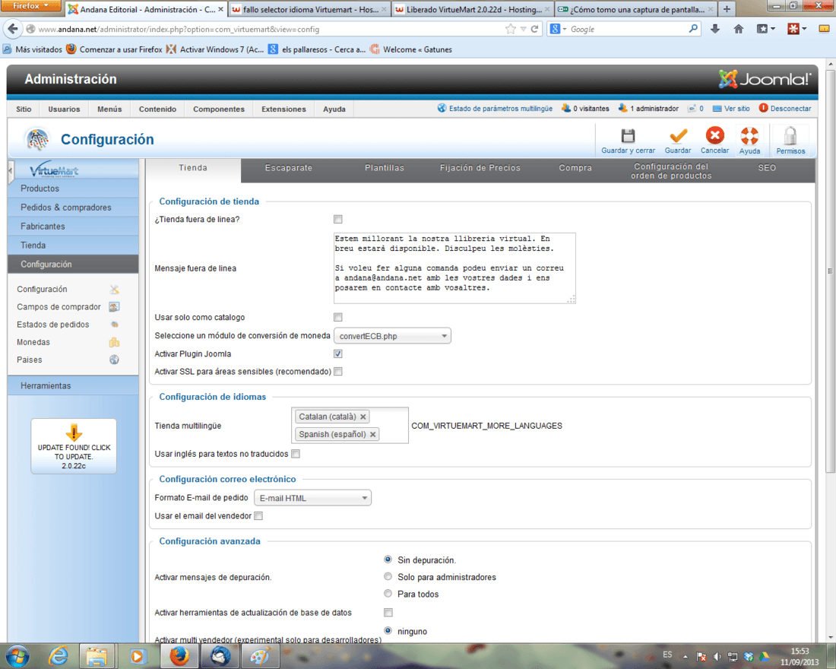Switch to SEO tab
This screenshot has height=669, width=836.
pos(767,168)
